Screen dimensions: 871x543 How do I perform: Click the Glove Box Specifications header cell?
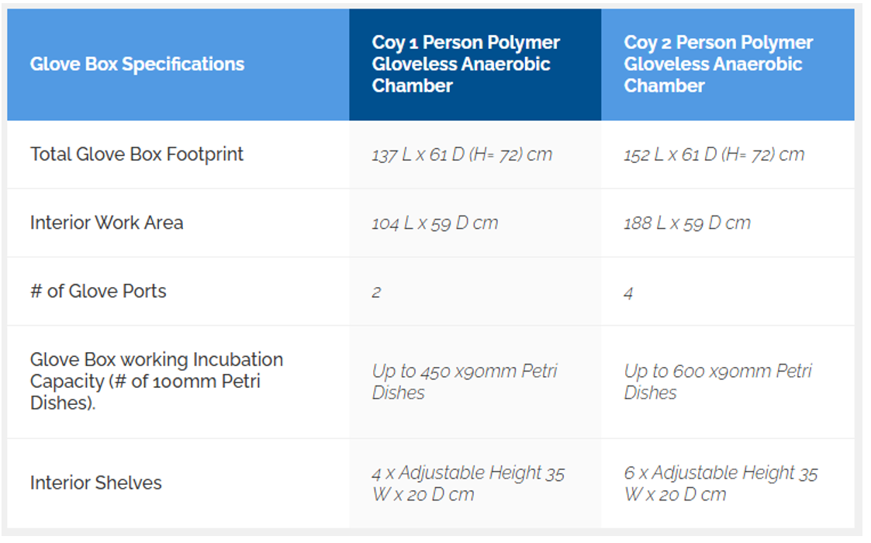(x=137, y=64)
